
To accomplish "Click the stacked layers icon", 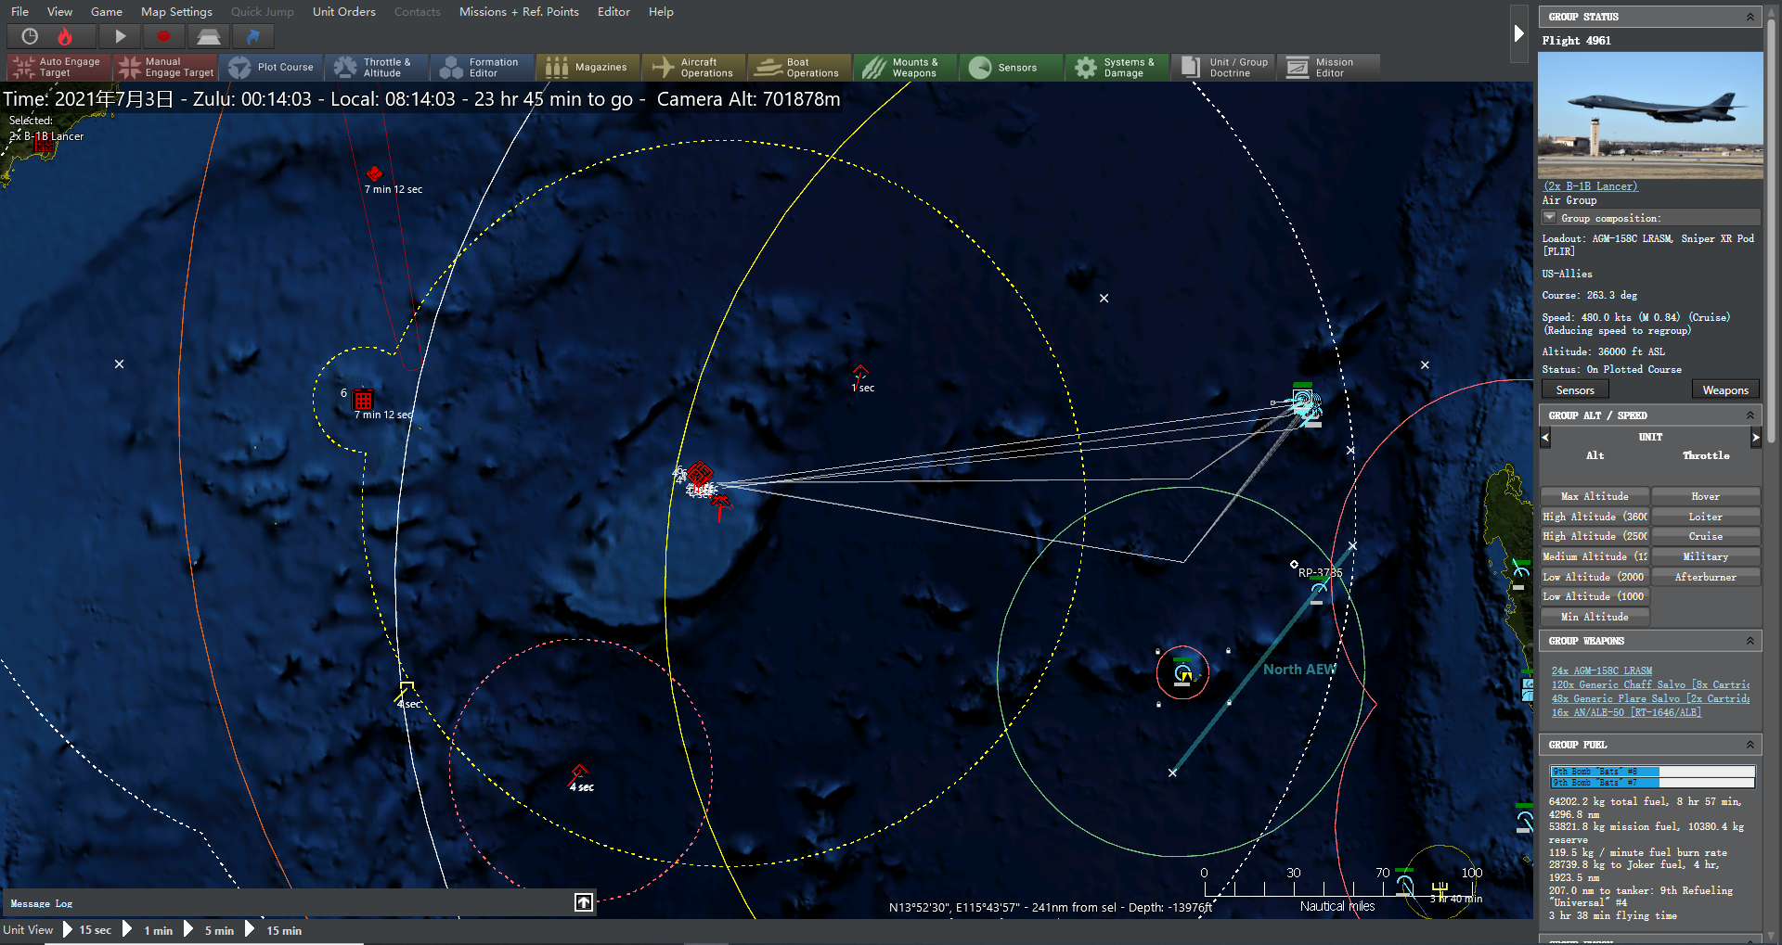I will 209,36.
